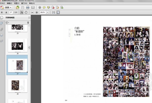The image size is (152, 103).
Task: Click the Save floppy disk icon
Action: pyautogui.click(x=23, y=7)
